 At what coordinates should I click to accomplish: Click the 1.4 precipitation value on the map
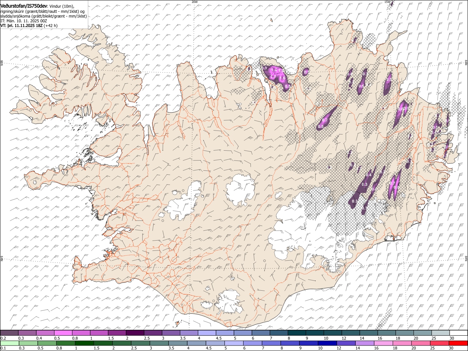tap(275, 70)
